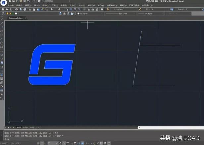Screen dimensions: 204x145
Task: Click the horizontal scrollbar below drawing area
Action: click(x=171, y=127)
